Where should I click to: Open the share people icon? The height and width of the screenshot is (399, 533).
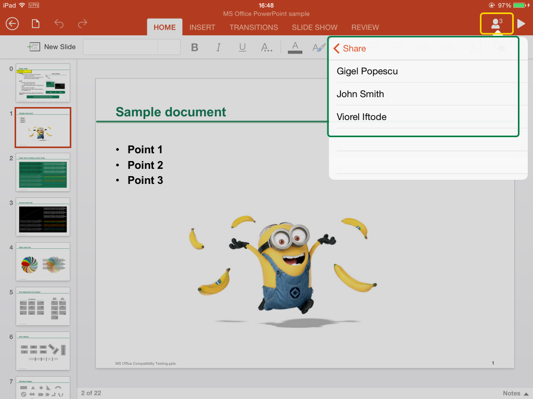click(x=497, y=23)
